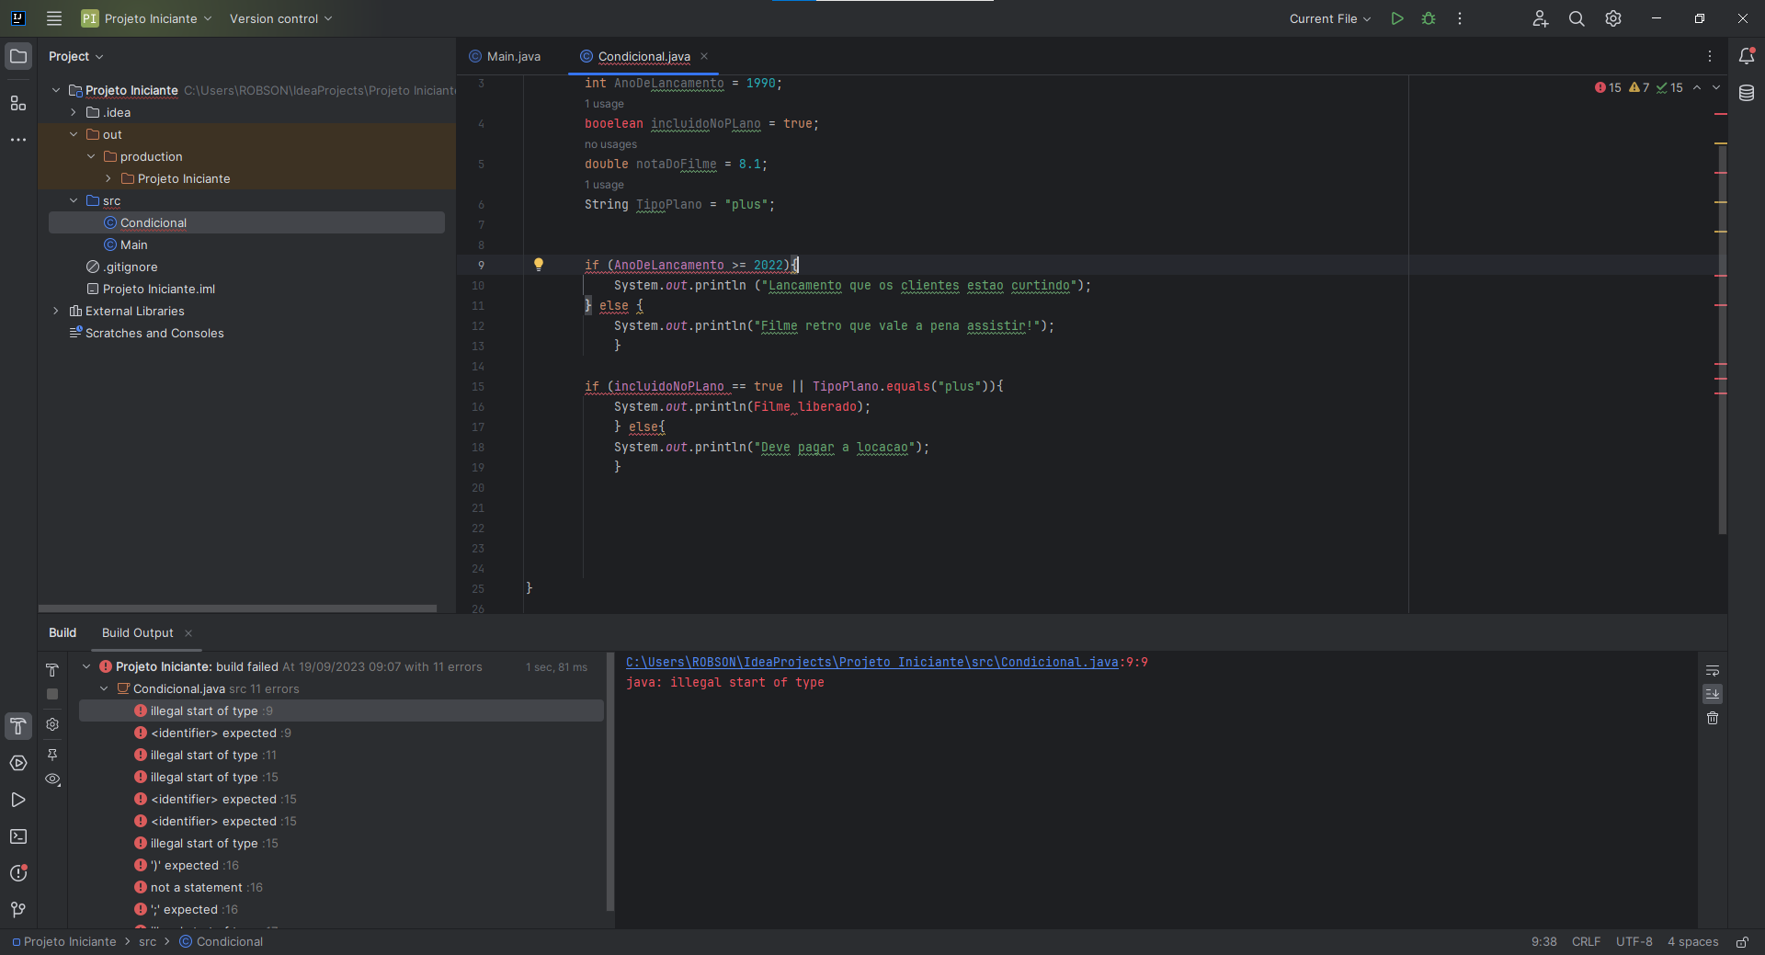Screen dimensions: 1765x955
Task: Close the Build Output tab
Action: 188,632
